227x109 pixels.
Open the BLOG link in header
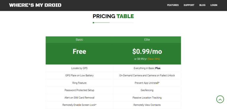[x=202, y=5]
